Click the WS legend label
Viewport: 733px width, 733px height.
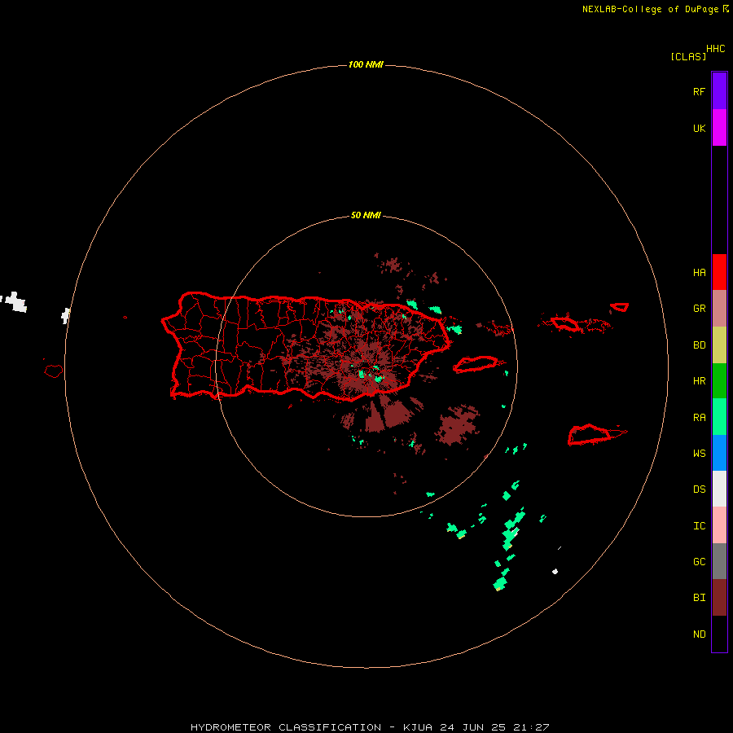[x=699, y=454]
